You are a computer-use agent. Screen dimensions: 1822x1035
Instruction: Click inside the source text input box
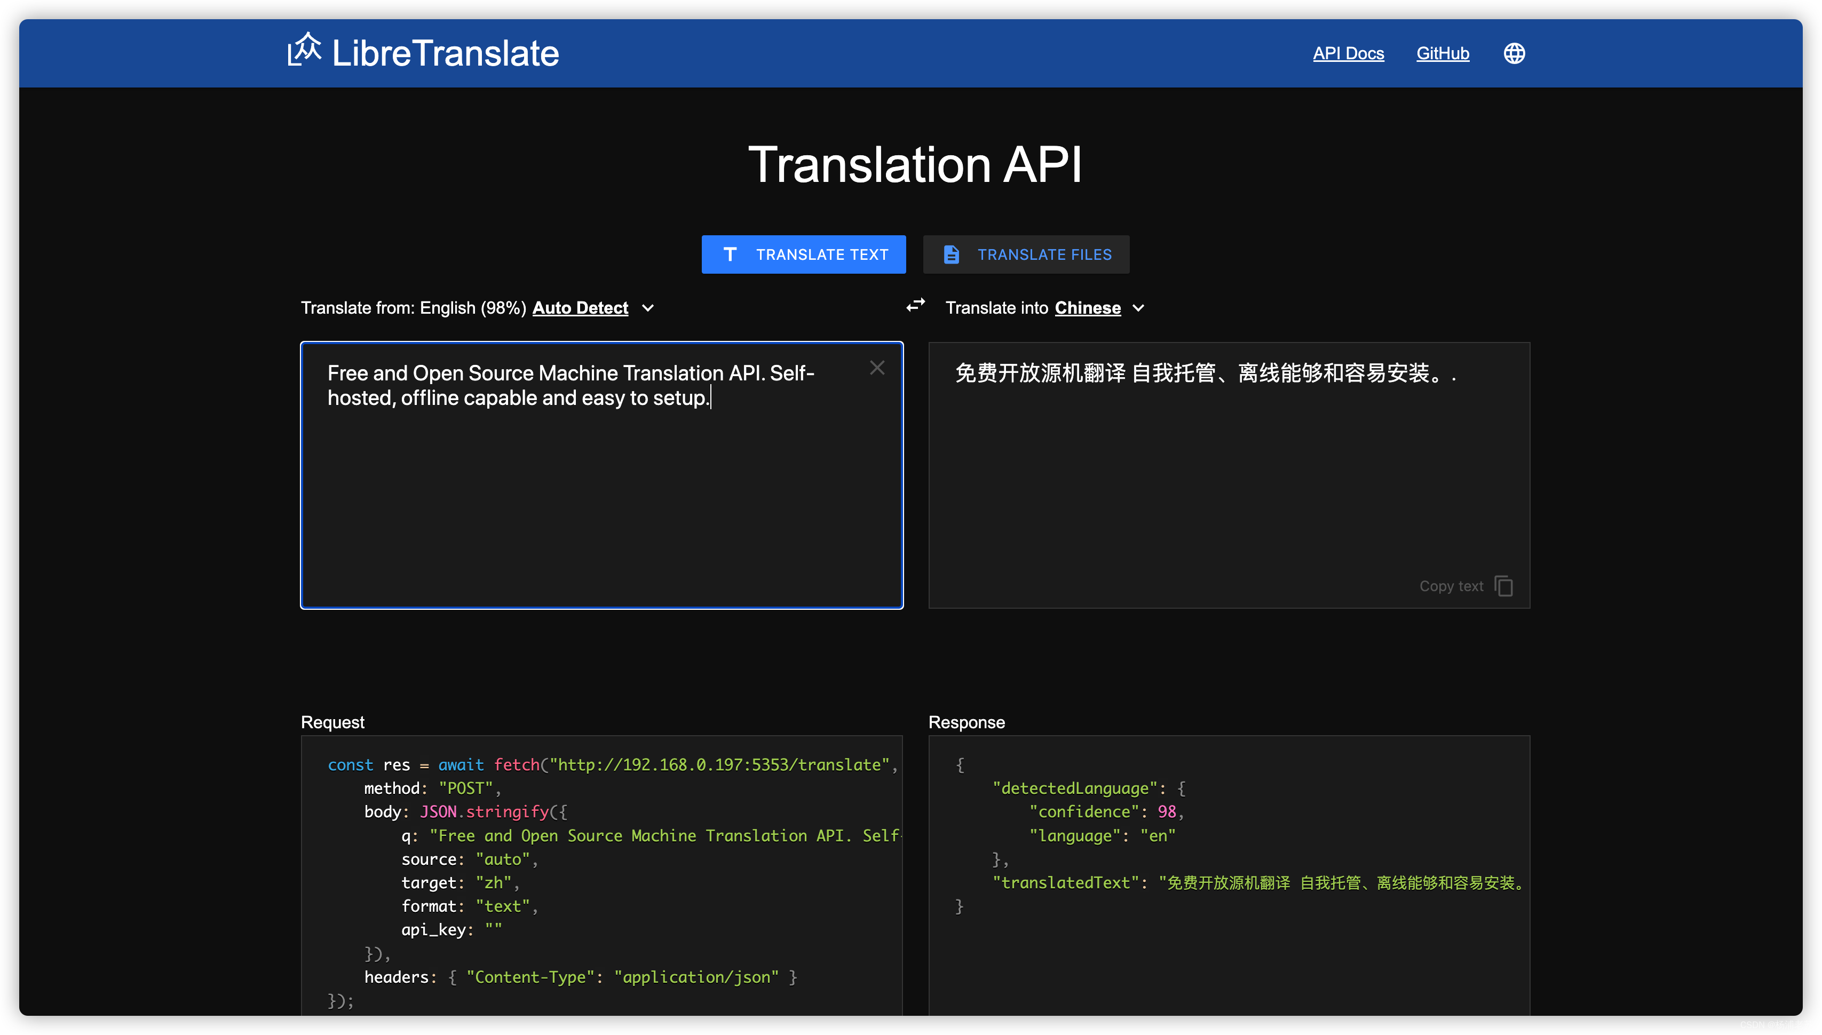[x=601, y=498]
